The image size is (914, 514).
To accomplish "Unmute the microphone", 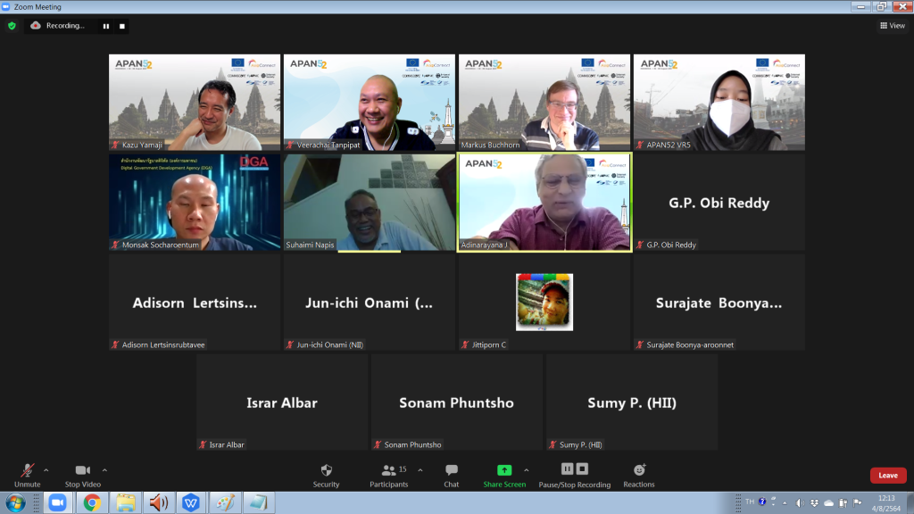I will [x=27, y=474].
